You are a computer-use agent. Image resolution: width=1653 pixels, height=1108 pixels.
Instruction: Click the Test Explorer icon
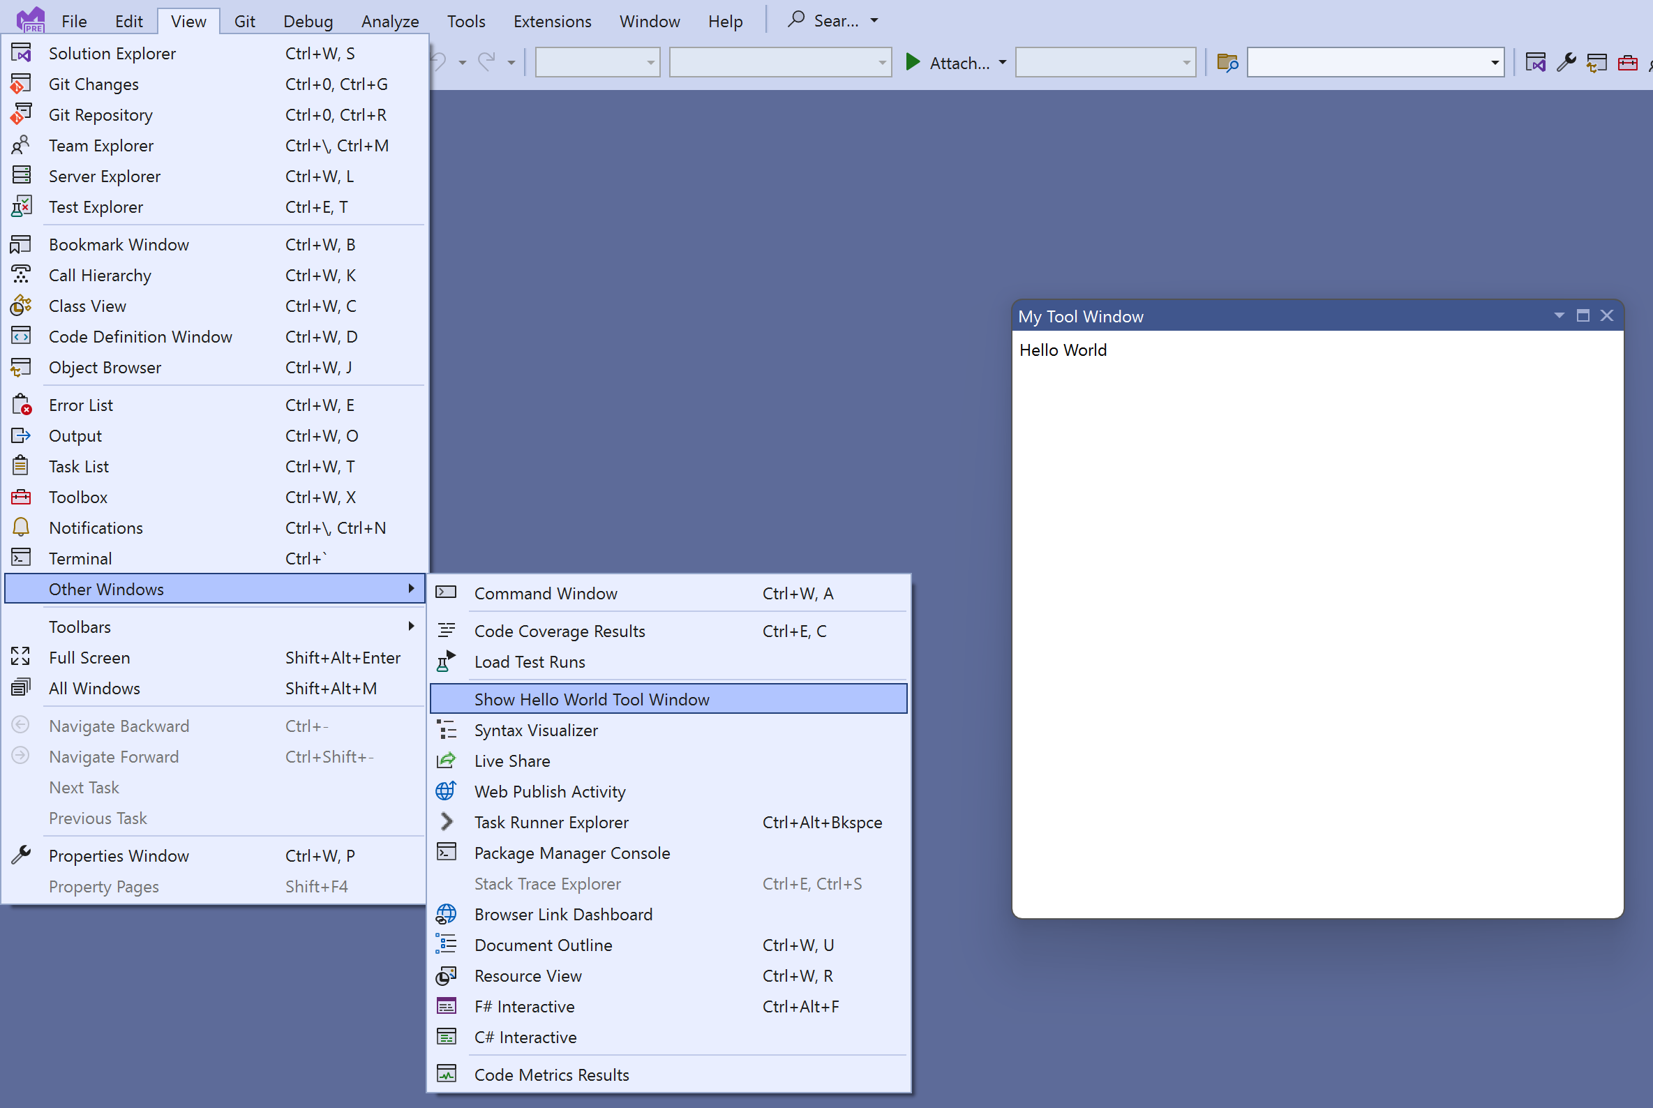pyautogui.click(x=22, y=207)
